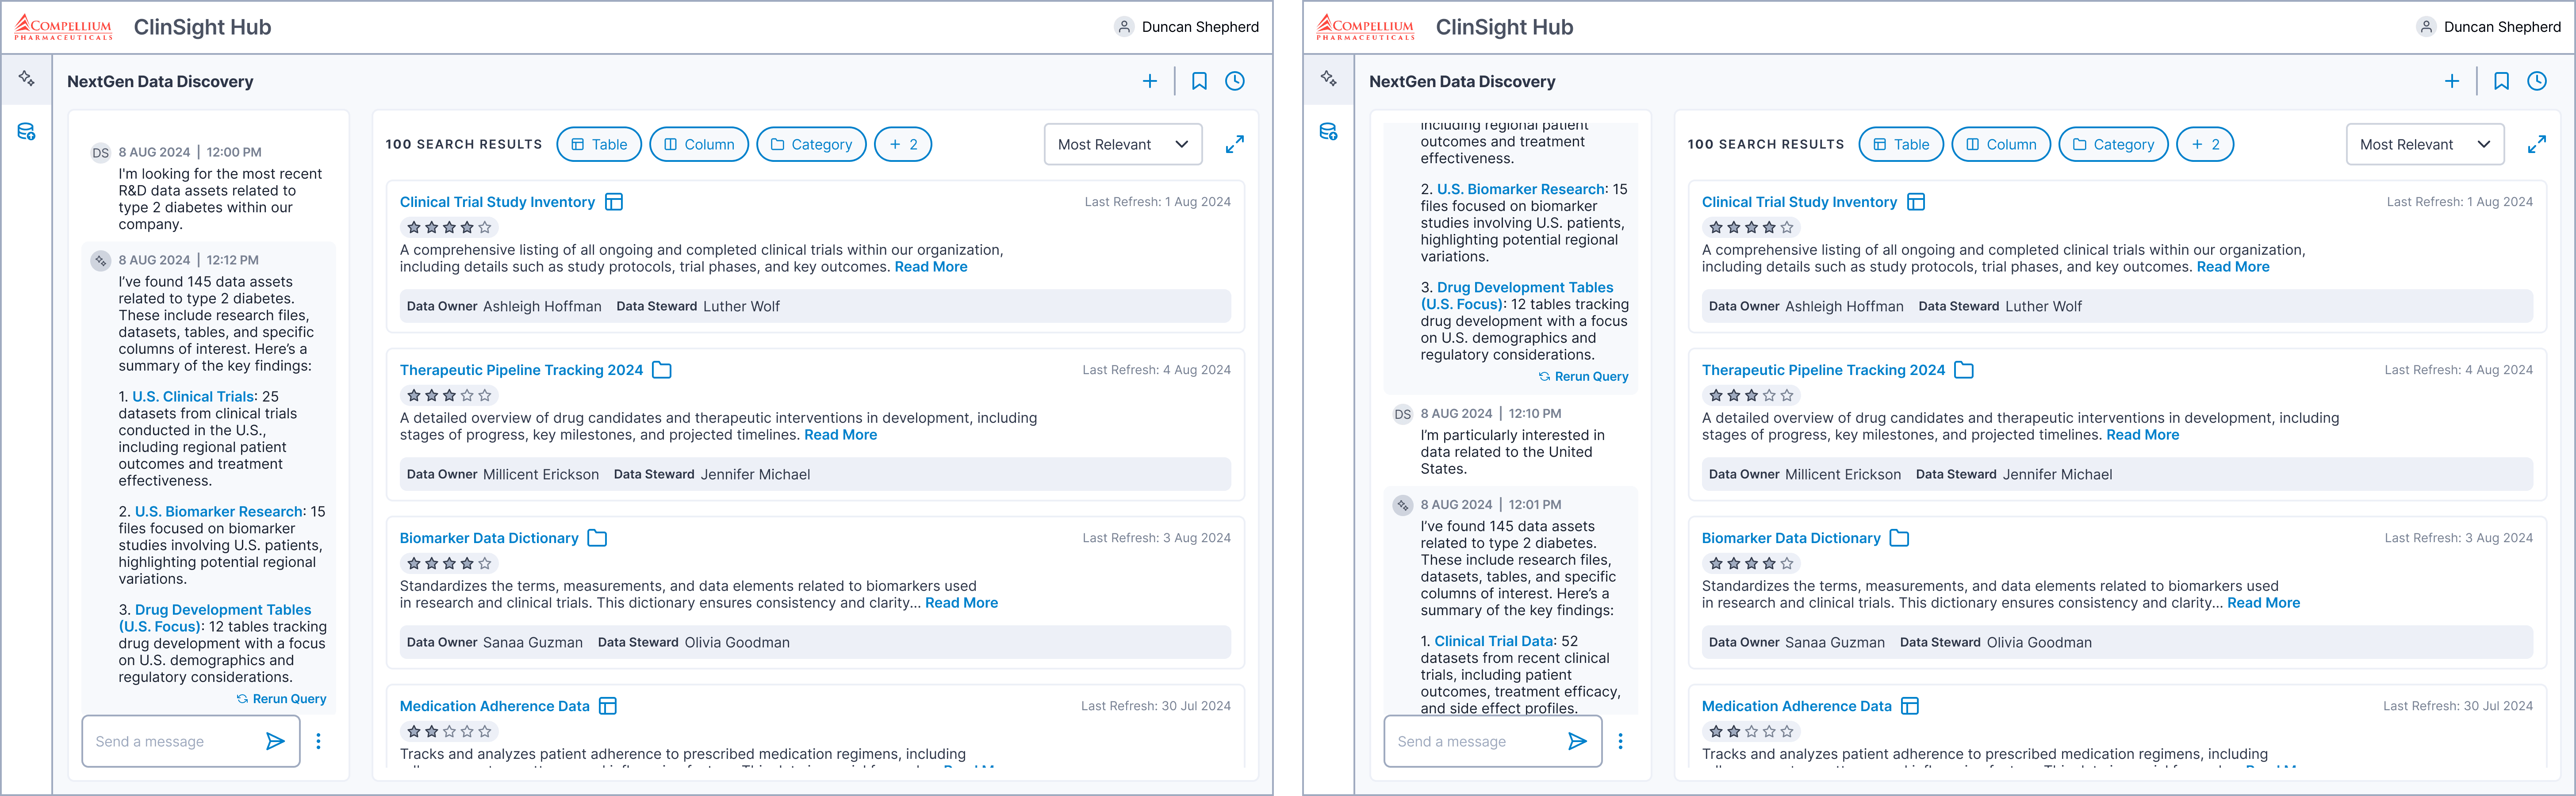The width and height of the screenshot is (2576, 796).
Task: Toggle the Column filter chip in right window
Action: coord(2001,144)
